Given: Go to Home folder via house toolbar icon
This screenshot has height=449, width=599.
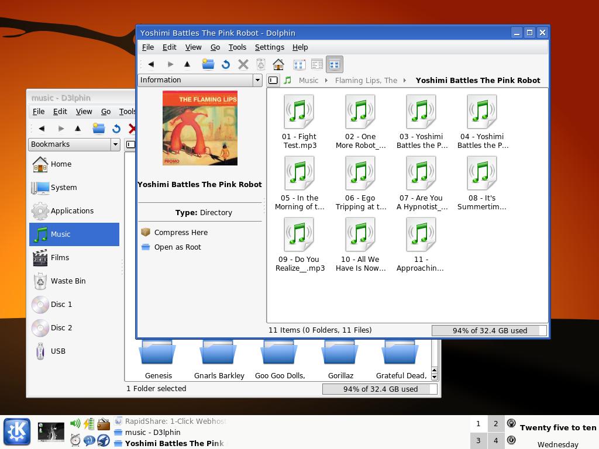Looking at the screenshot, I should point(278,64).
